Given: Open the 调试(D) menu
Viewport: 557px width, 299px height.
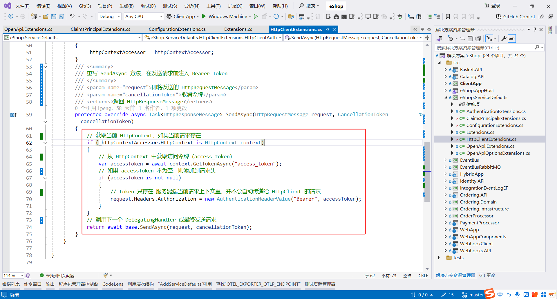Looking at the screenshot, I should click(x=148, y=6).
